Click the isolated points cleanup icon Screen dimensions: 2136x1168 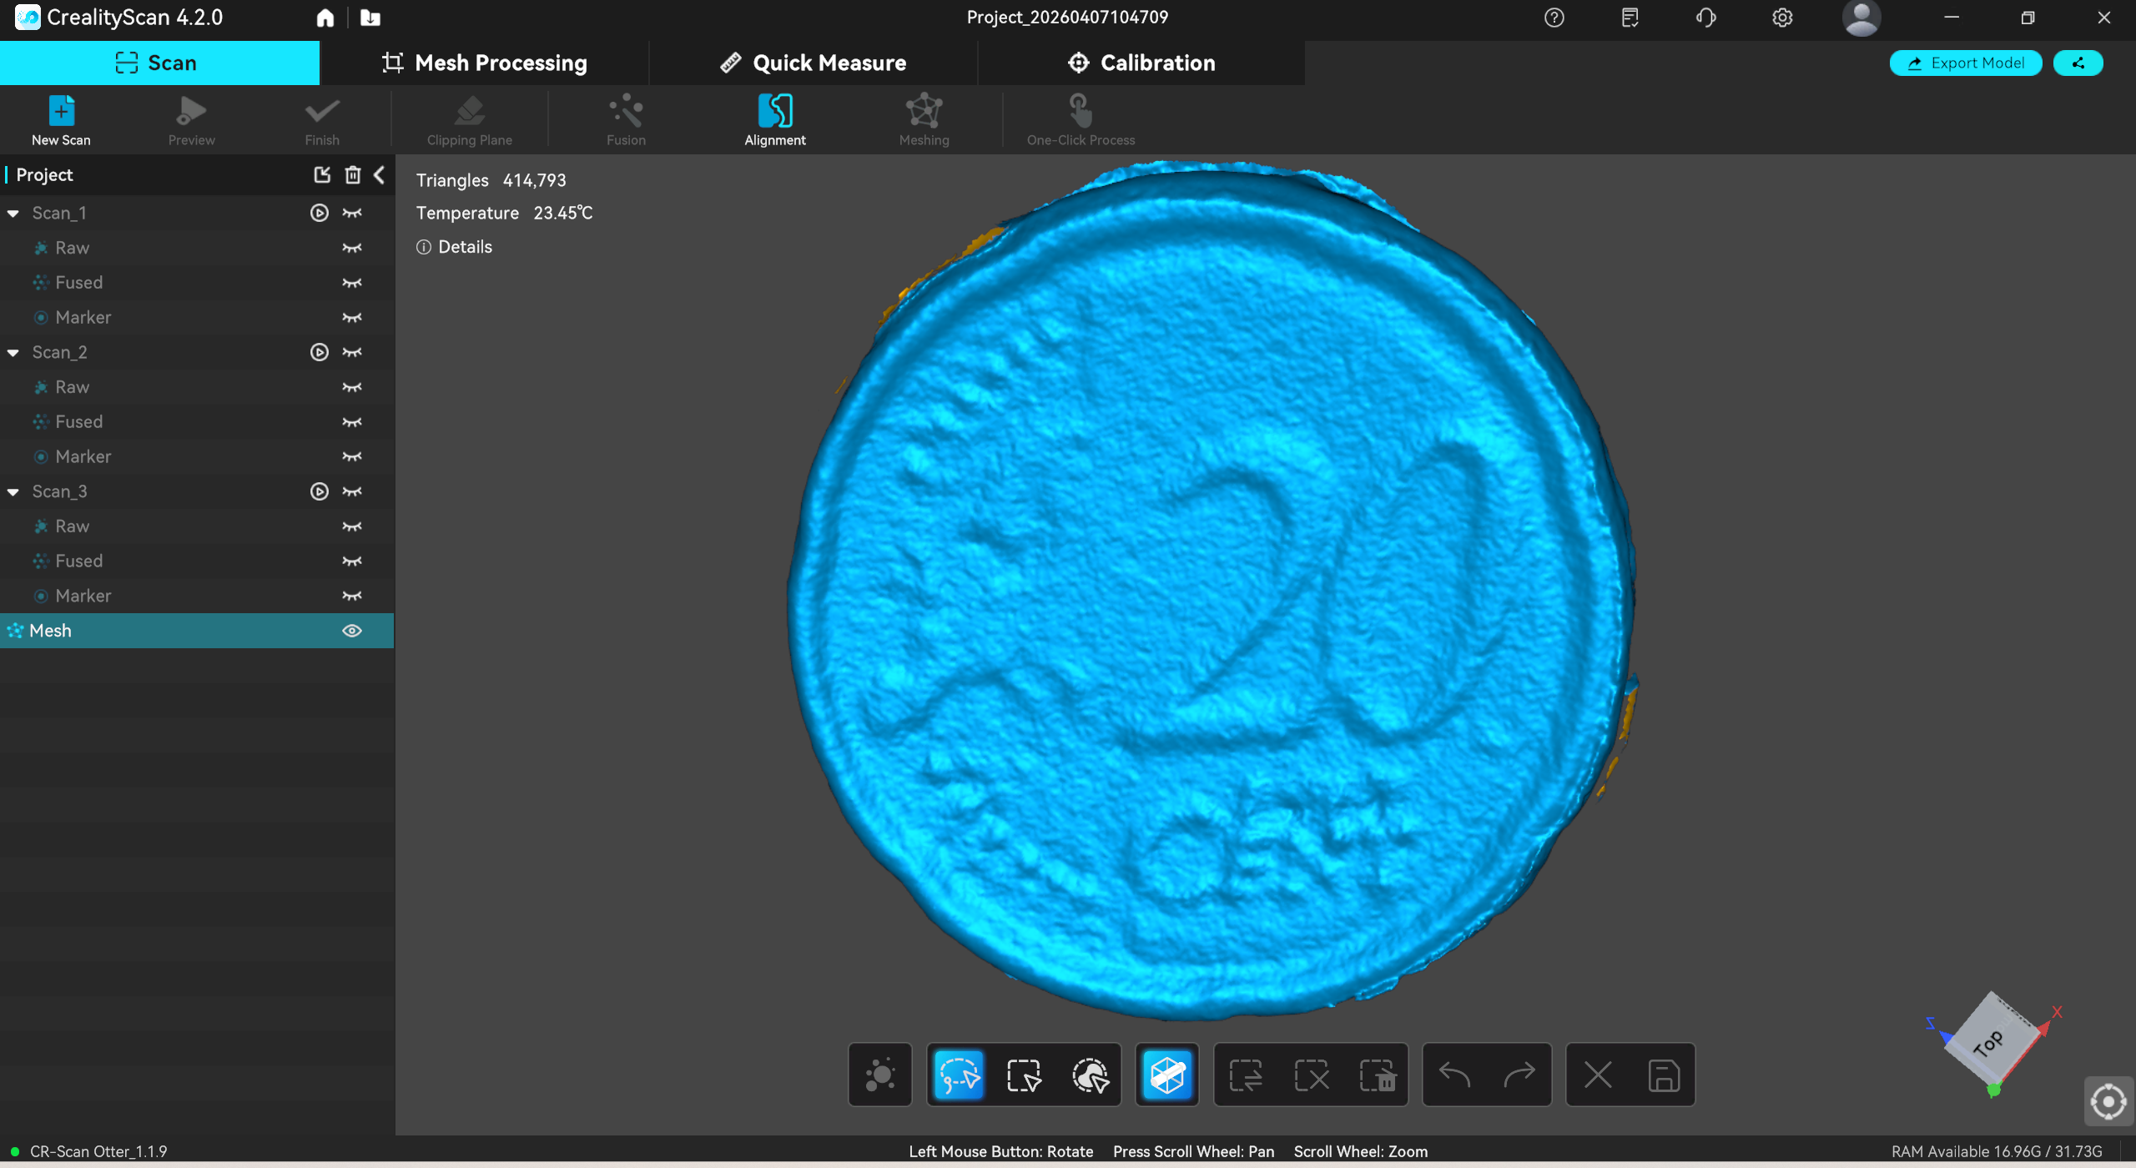pyautogui.click(x=879, y=1075)
